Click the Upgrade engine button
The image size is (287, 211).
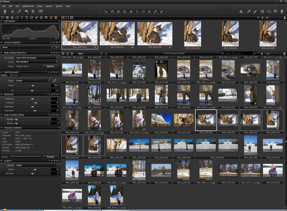(50, 66)
